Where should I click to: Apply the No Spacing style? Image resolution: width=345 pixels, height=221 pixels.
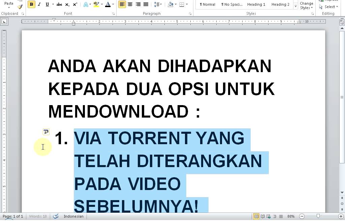[232, 4]
